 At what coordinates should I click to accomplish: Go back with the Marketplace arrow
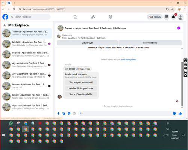(x=5, y=25)
